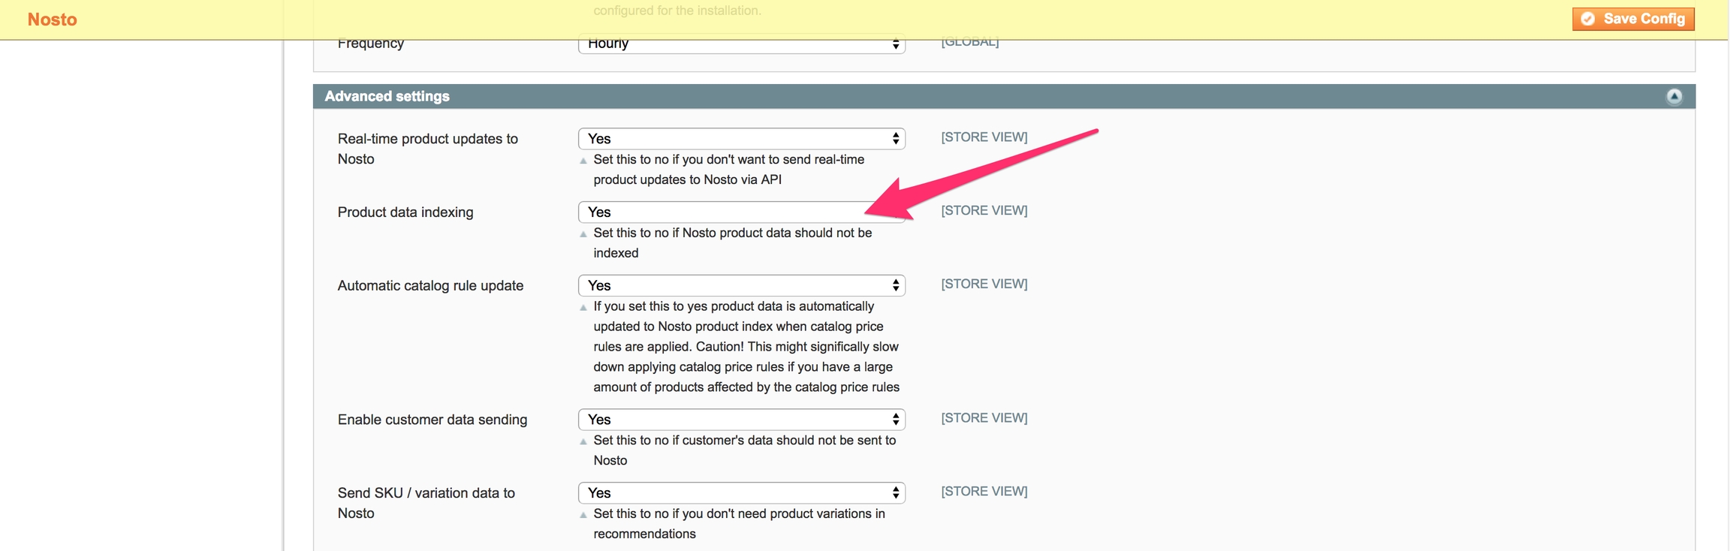Click hint triangle under Product data indexing
Image resolution: width=1730 pixels, height=551 pixels.
click(x=583, y=234)
